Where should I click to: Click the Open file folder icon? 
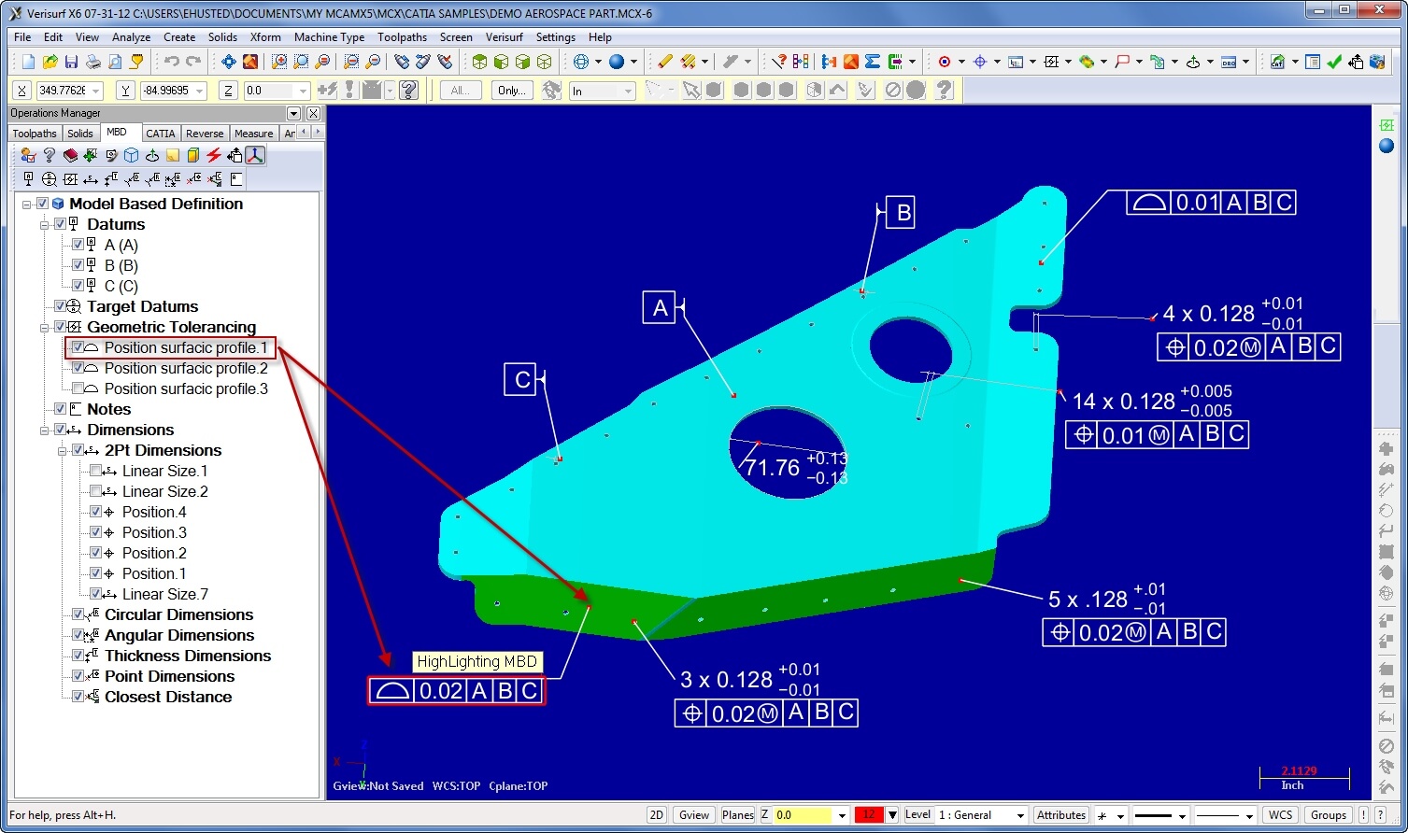50,62
